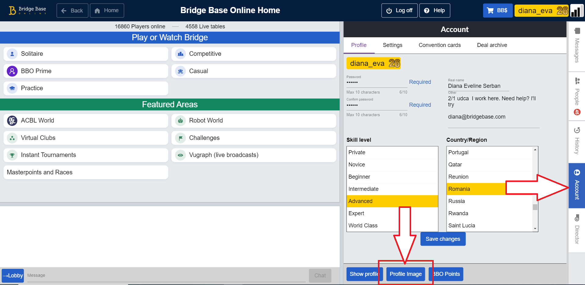585x285 pixels.
Task: Click the Show profile button
Action: (364, 274)
